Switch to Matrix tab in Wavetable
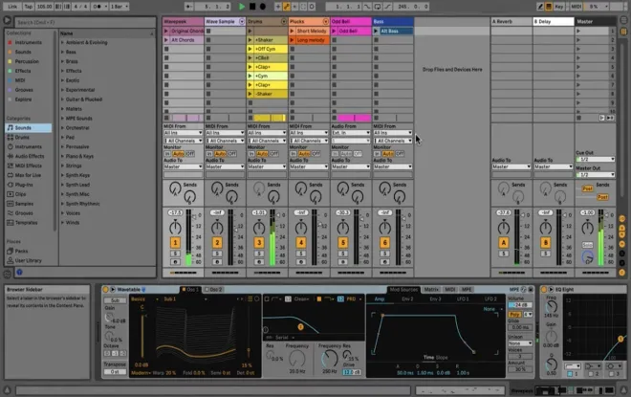 coord(431,290)
